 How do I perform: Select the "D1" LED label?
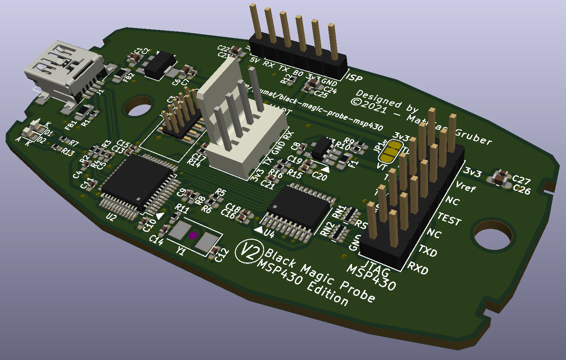click(x=48, y=133)
